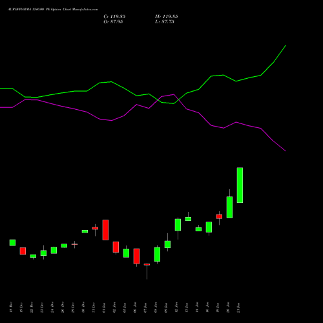This screenshot has width=323, height=323.
Task: Select the 01 Jan date label
Action: (x=104, y=307)
